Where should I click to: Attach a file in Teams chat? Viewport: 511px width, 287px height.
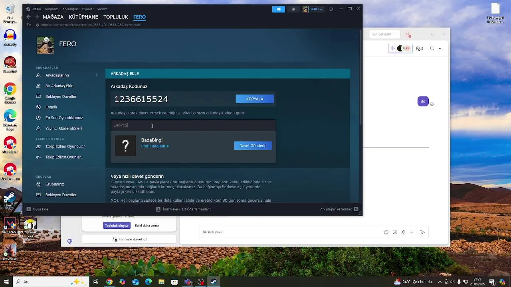tap(403, 232)
